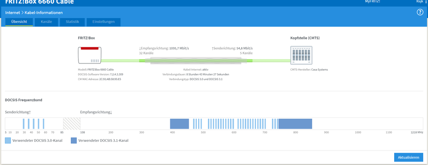This screenshot has width=428, height=165.
Task: Click the FRITZ!Box router icon
Action: point(90,56)
